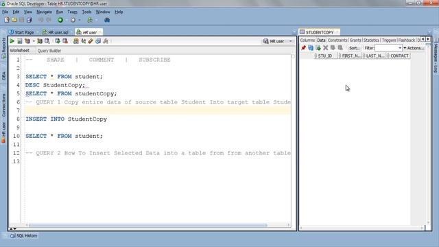439x247 pixels.
Task: Click the SQL Tuning Advisor icon
Action: point(47,41)
